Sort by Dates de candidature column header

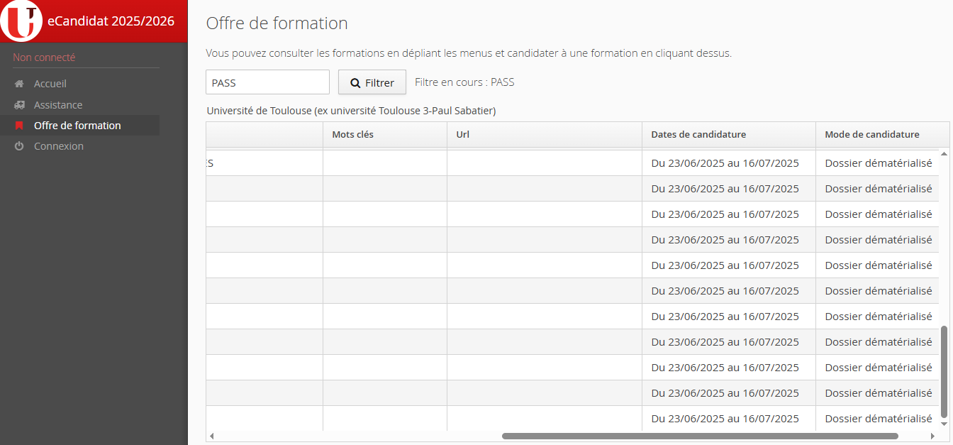[698, 134]
